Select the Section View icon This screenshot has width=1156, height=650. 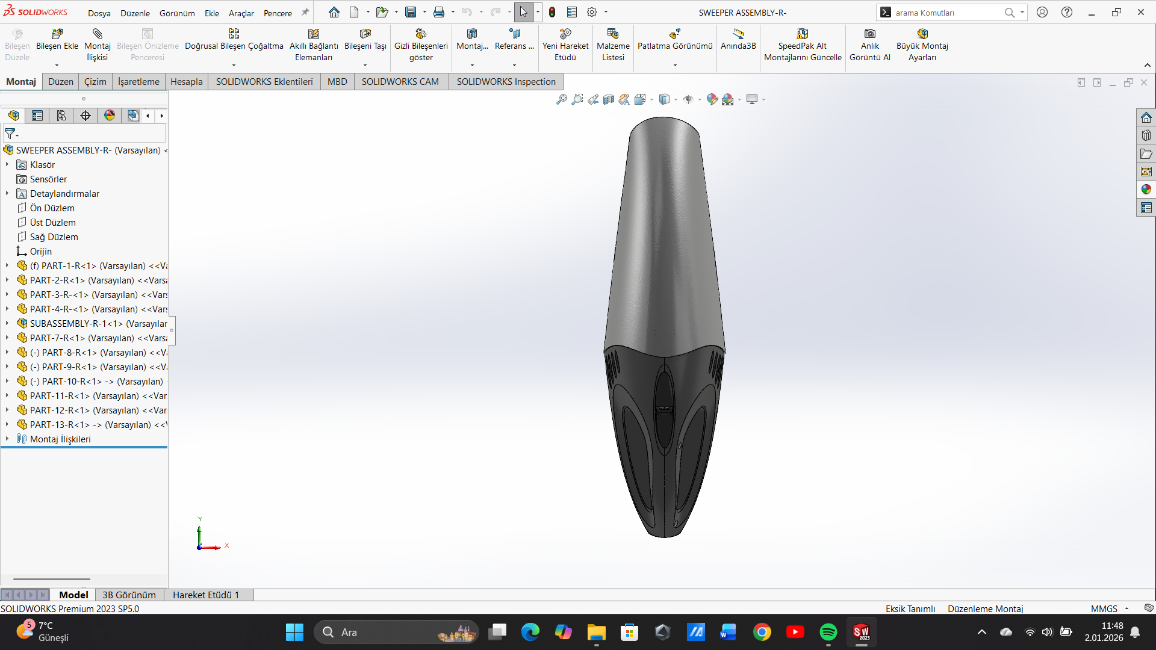(x=609, y=99)
